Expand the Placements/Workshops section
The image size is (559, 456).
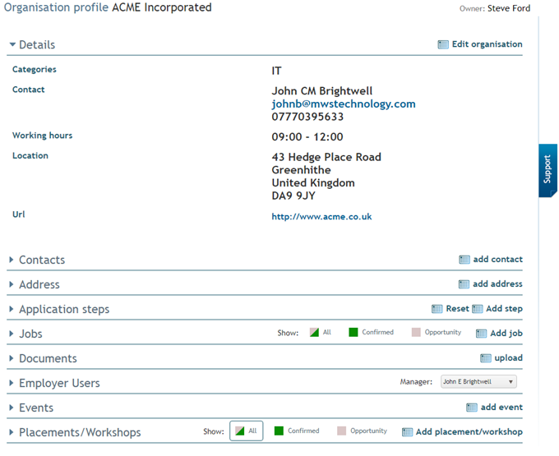coord(12,432)
